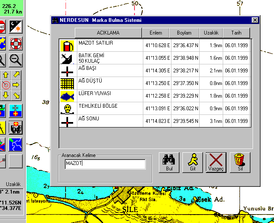The width and height of the screenshot is (274, 223).
Task: Click the Sil trash can button
Action: coord(240,162)
